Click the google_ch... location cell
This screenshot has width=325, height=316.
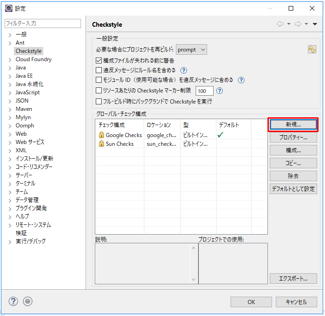162,135
